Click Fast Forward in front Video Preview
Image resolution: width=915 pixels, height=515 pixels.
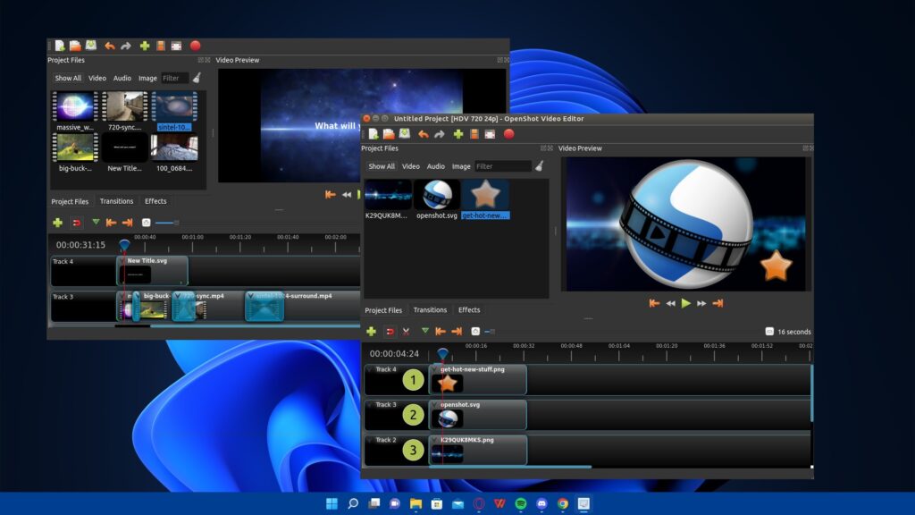click(x=701, y=304)
